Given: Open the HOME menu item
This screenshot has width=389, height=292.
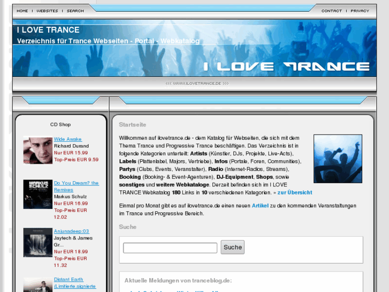Looking at the screenshot, I should point(22,11).
